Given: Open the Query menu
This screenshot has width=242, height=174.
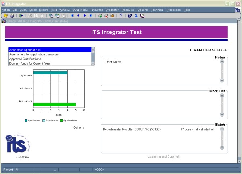Looking at the screenshot, I should point(23,10).
